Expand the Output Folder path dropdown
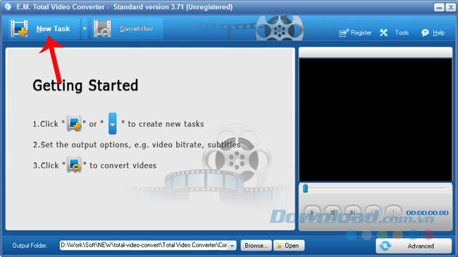Screen dimensions: 458x257 232,246
